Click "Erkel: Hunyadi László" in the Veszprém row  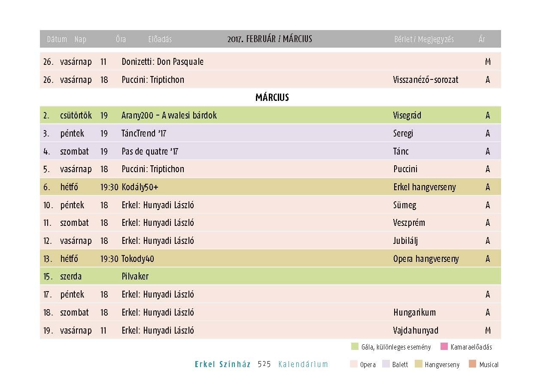pyautogui.click(x=158, y=223)
